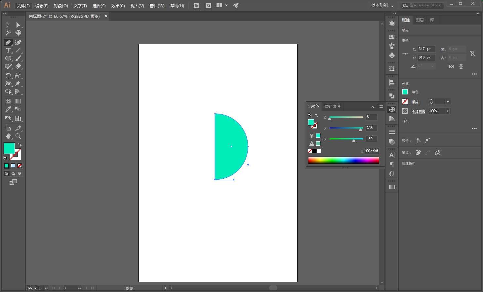Show more Appearance options (three dots)

[474, 128]
